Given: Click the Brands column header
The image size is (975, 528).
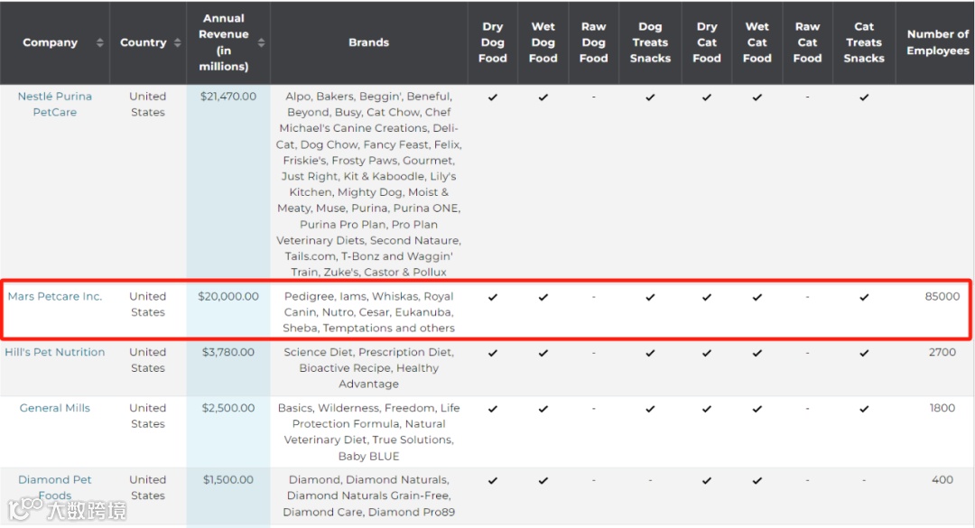Looking at the screenshot, I should coord(368,42).
